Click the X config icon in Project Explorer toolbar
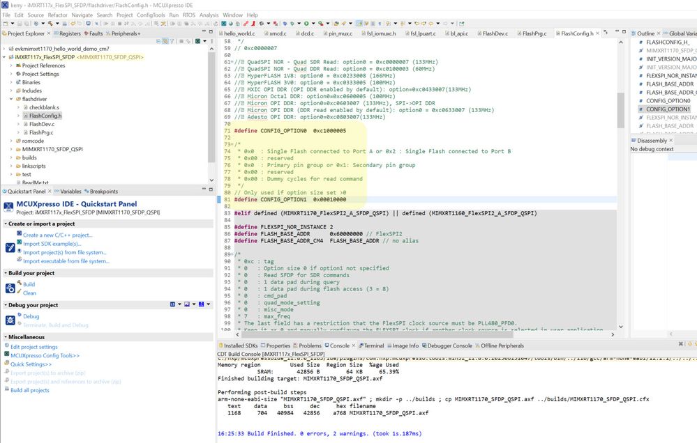Viewport: 697px width, 443px height. pos(198,41)
